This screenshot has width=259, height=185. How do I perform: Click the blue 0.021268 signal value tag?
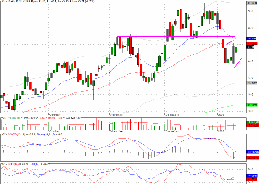click(x=253, y=152)
